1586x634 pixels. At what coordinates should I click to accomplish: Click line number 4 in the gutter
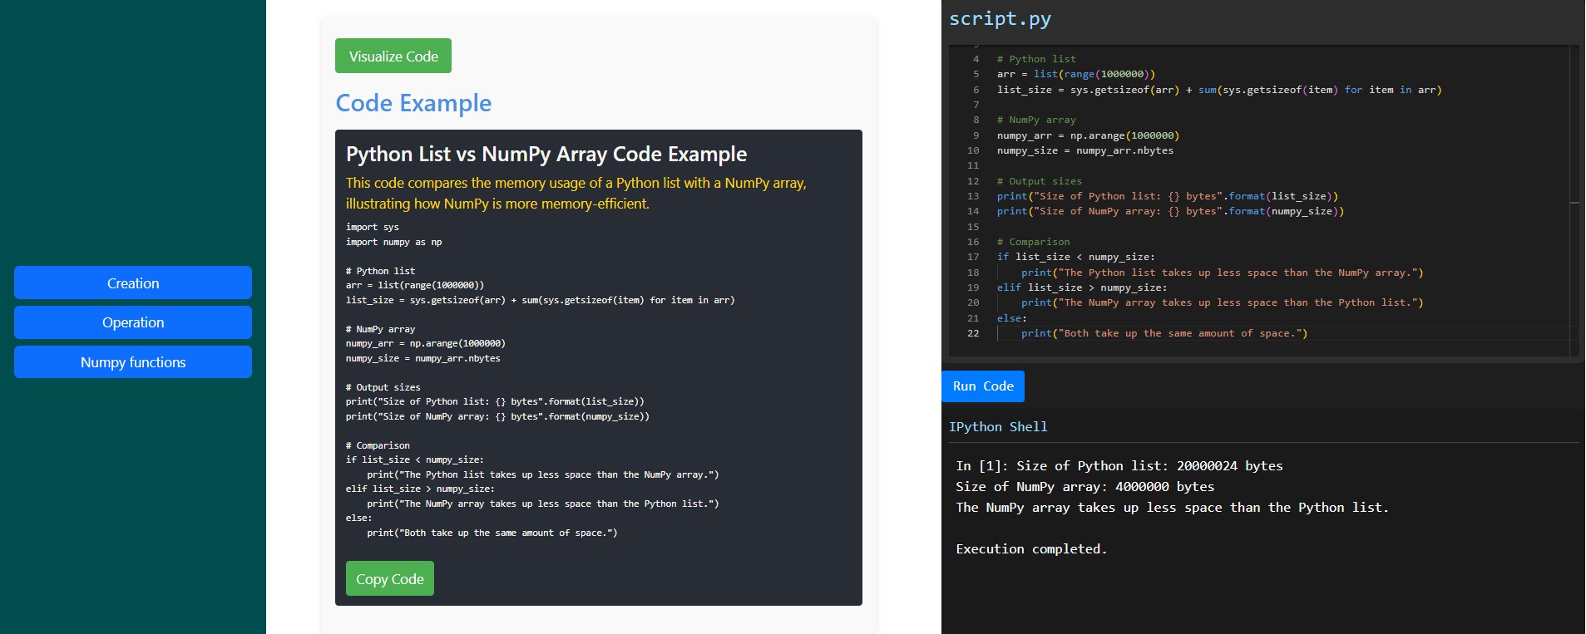[x=976, y=59]
